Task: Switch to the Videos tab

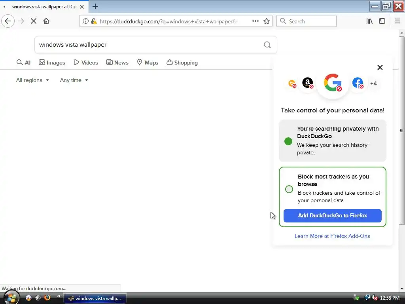Action: click(x=86, y=63)
